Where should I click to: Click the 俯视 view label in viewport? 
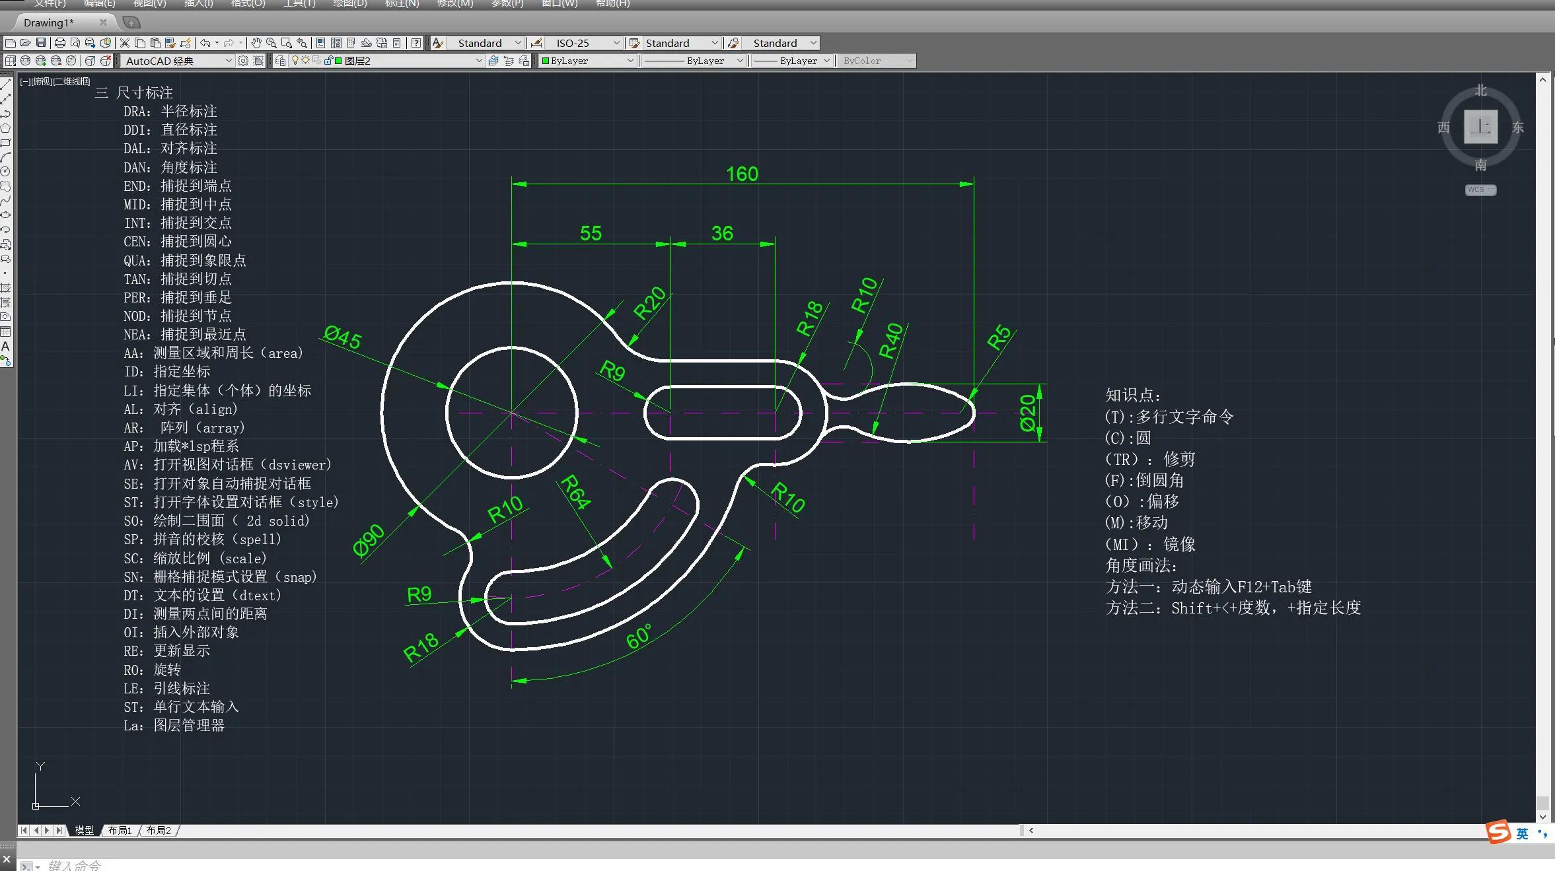42,81
